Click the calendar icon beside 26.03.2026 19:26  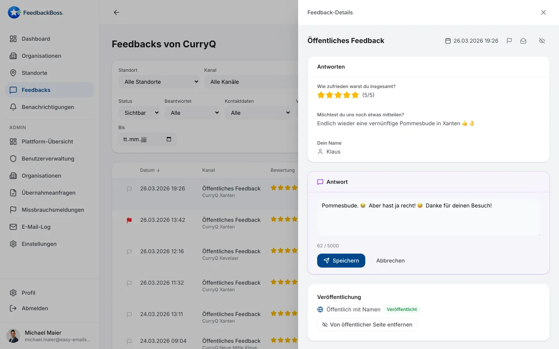coord(448,41)
